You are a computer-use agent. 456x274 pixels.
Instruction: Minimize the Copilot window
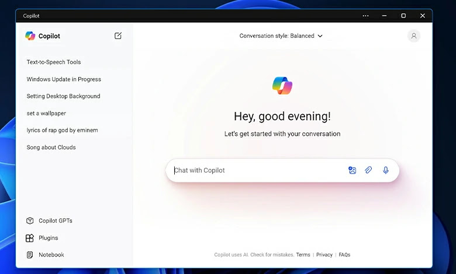pyautogui.click(x=385, y=16)
